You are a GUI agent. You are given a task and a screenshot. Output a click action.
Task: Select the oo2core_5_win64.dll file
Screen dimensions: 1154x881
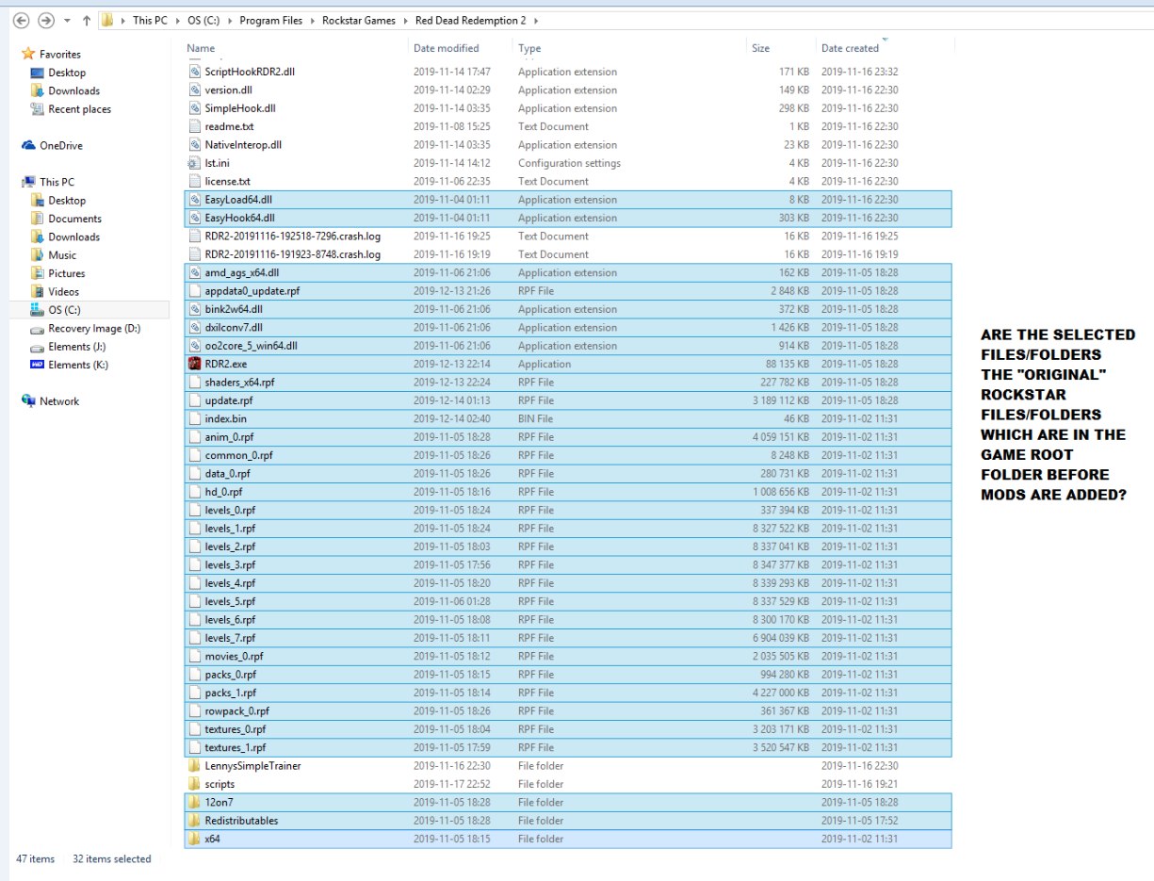568,346
